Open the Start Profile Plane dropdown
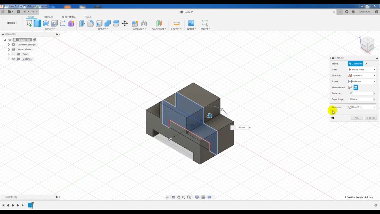The height and width of the screenshot is (214, 380). point(362,70)
